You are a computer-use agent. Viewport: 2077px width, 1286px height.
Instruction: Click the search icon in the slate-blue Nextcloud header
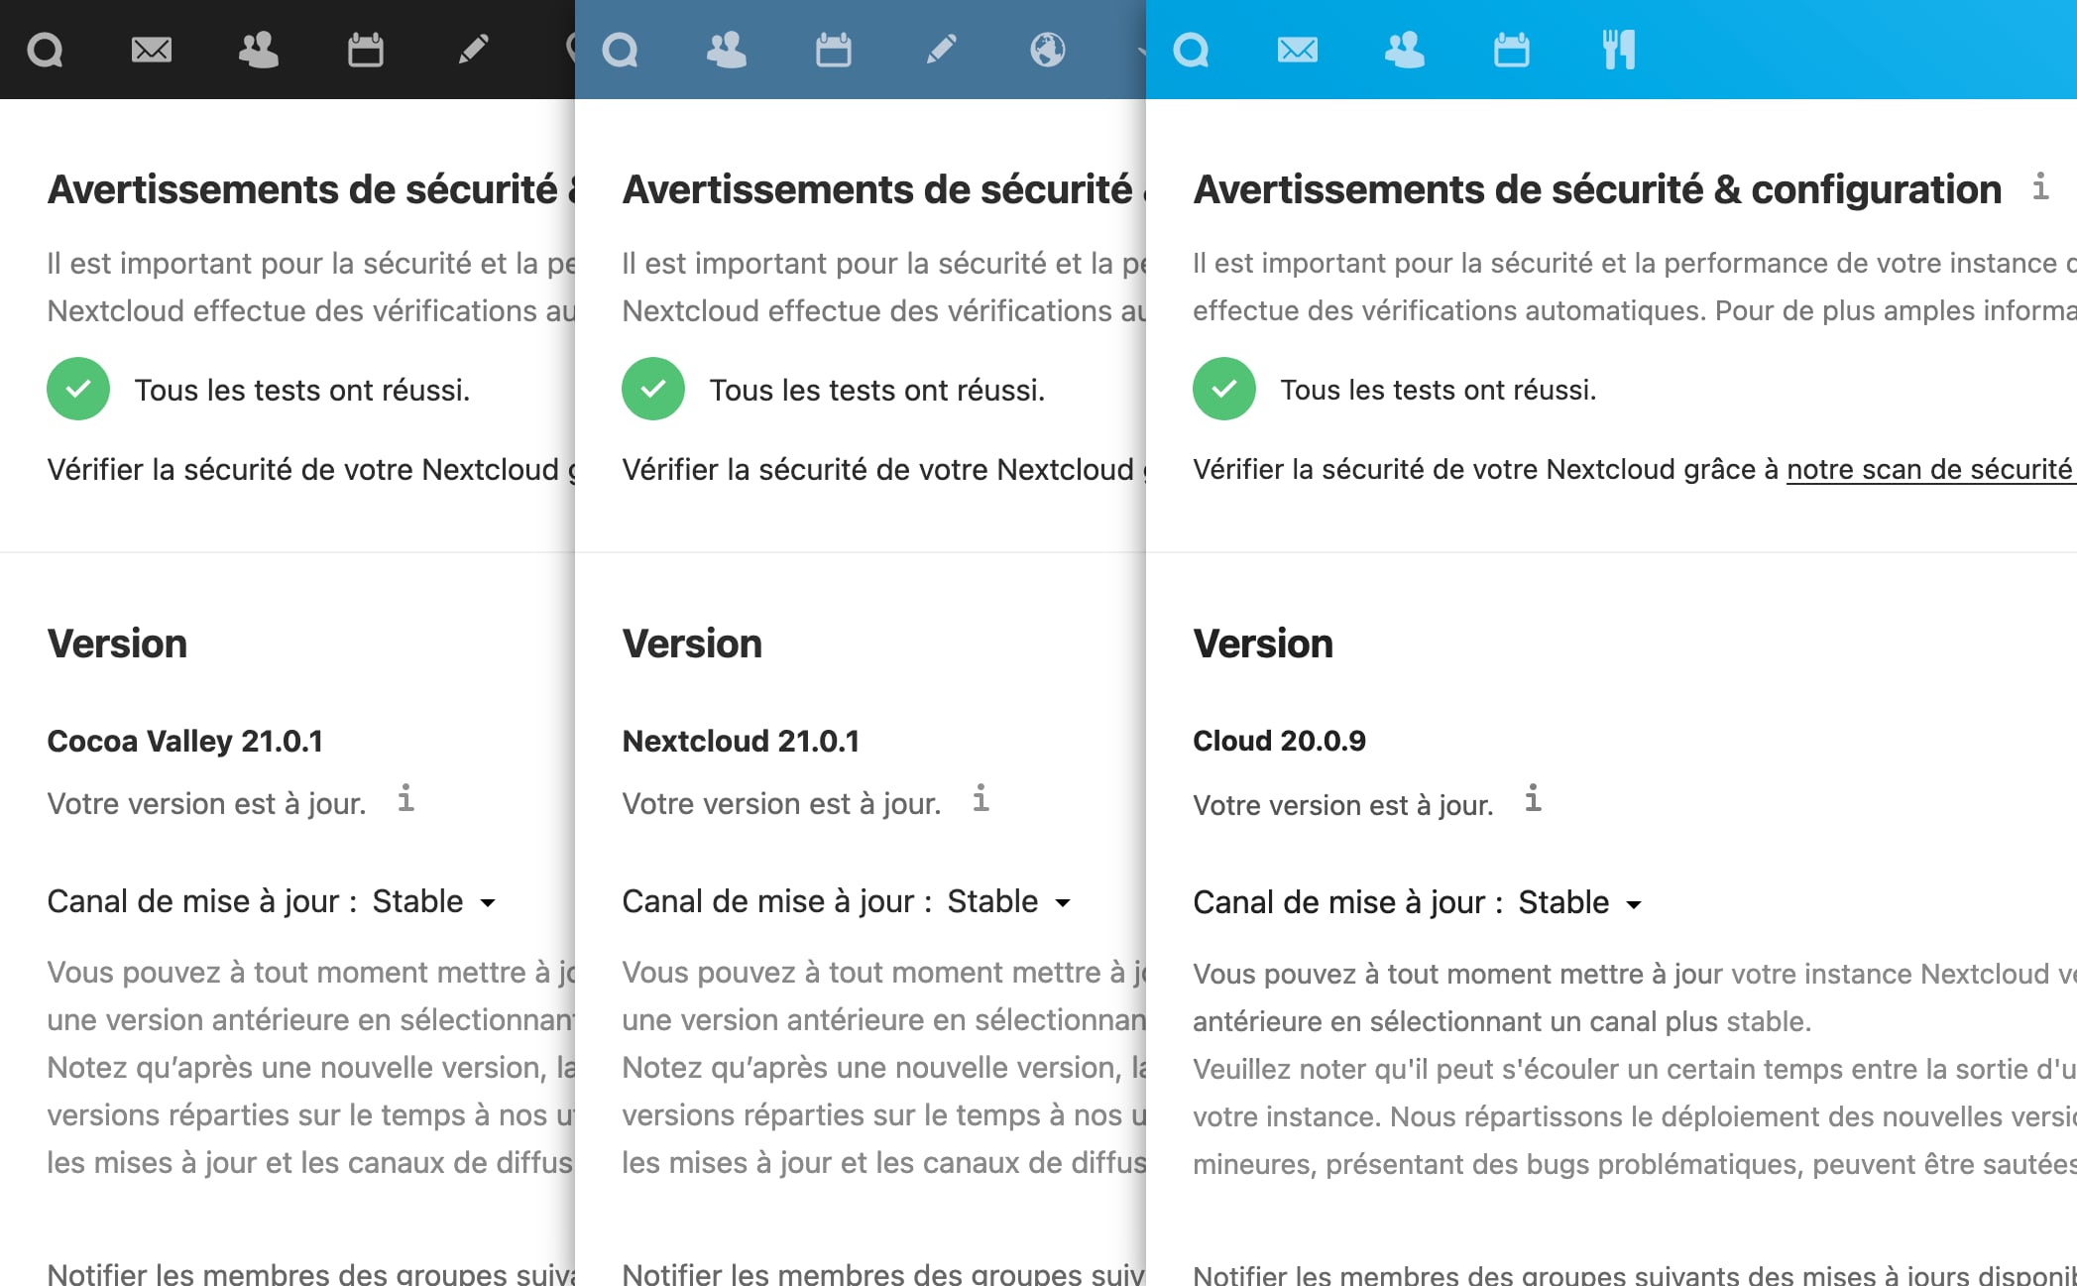tap(620, 50)
